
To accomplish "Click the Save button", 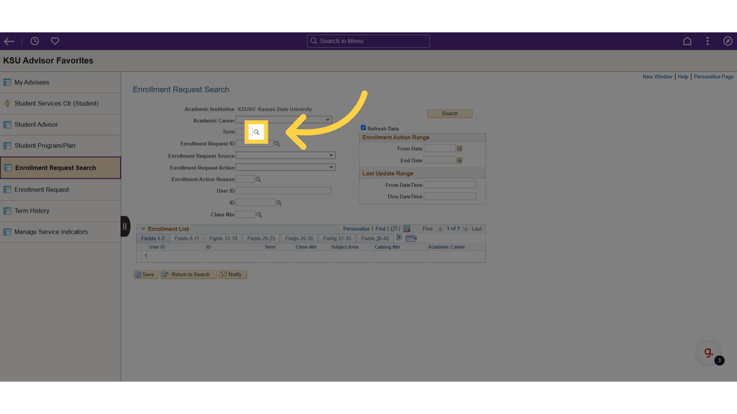I will coord(146,274).
